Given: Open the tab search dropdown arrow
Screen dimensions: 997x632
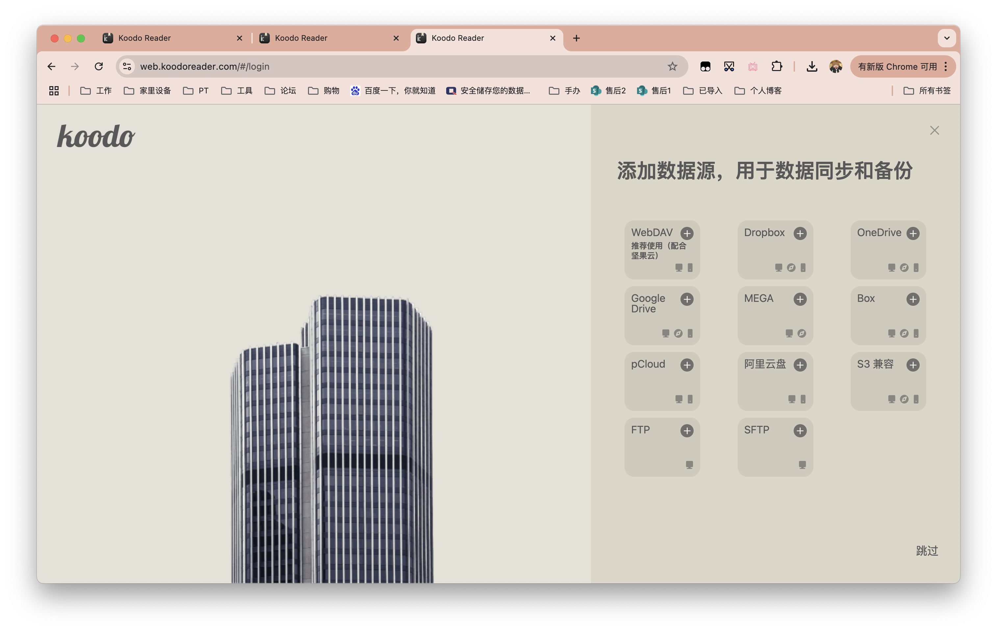Looking at the screenshot, I should pos(946,38).
